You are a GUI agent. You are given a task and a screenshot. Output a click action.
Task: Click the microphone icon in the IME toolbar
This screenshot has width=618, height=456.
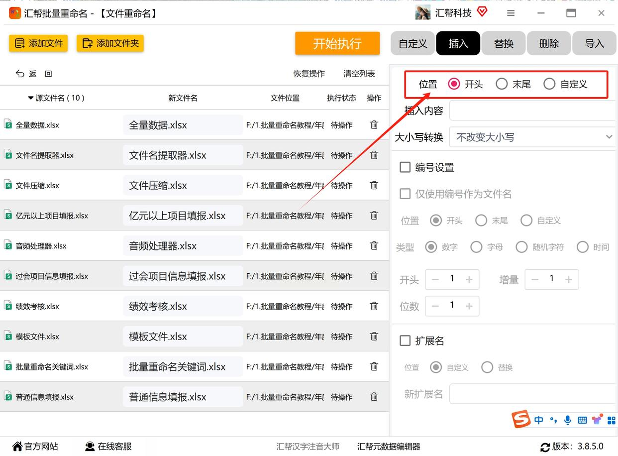pos(568,420)
